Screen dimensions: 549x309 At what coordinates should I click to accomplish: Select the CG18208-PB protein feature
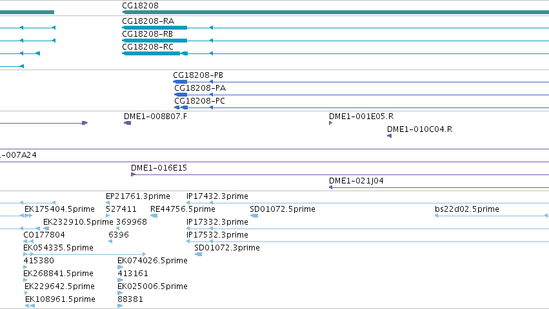pos(180,82)
